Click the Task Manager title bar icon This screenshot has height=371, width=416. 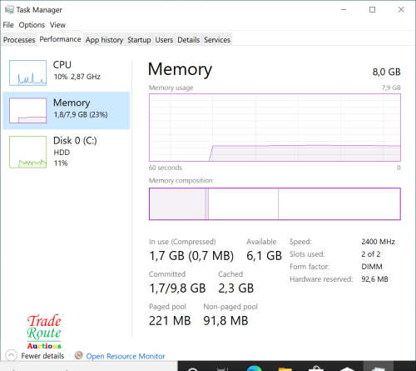coord(9,9)
